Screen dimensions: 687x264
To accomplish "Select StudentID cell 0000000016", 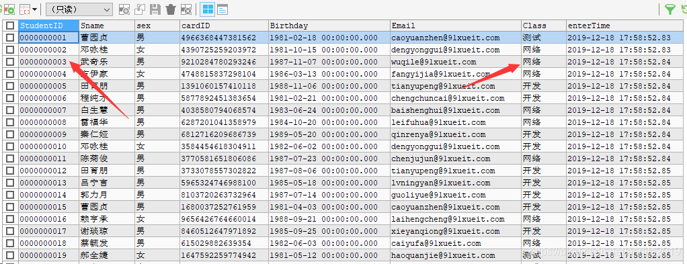I will (48, 219).
